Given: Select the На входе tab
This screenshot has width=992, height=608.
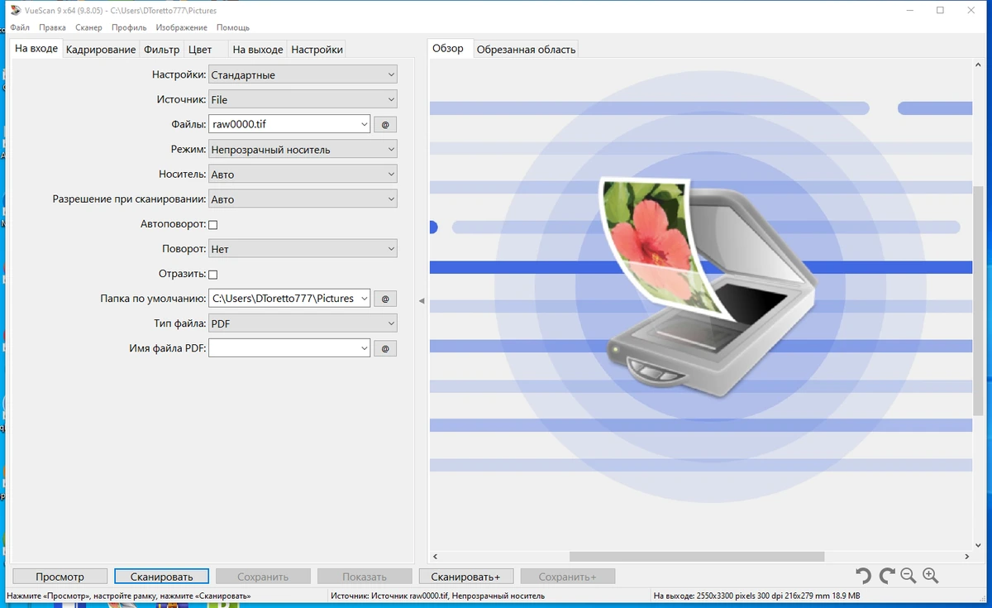Looking at the screenshot, I should pyautogui.click(x=36, y=48).
